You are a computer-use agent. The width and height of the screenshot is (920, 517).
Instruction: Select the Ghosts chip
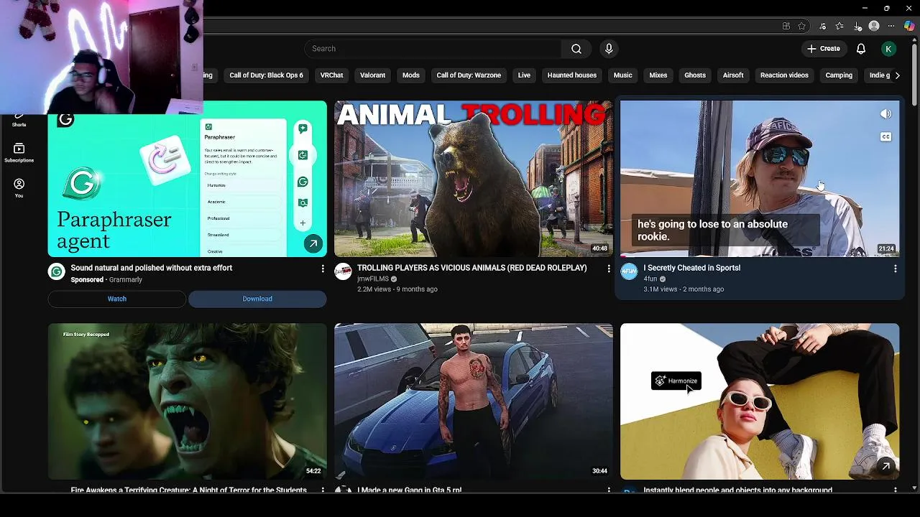695,75
